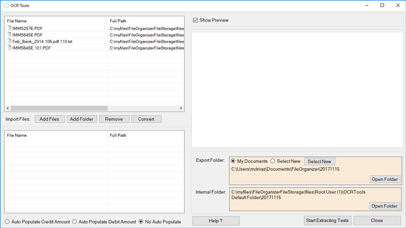
Task: Click the Select New folder button
Action: pos(320,161)
